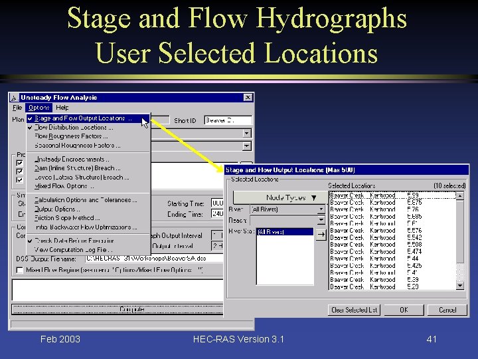This screenshot has height=359, width=478.
Task: Open the Node Types dropdown button
Action: (x=279, y=198)
